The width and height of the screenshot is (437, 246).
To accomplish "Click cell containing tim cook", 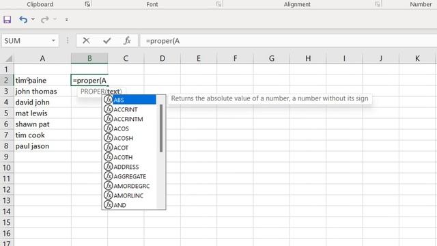I will coord(42,135).
